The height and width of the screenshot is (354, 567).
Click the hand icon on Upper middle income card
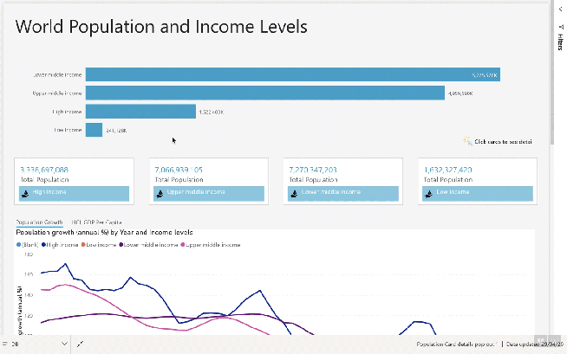(x=160, y=194)
